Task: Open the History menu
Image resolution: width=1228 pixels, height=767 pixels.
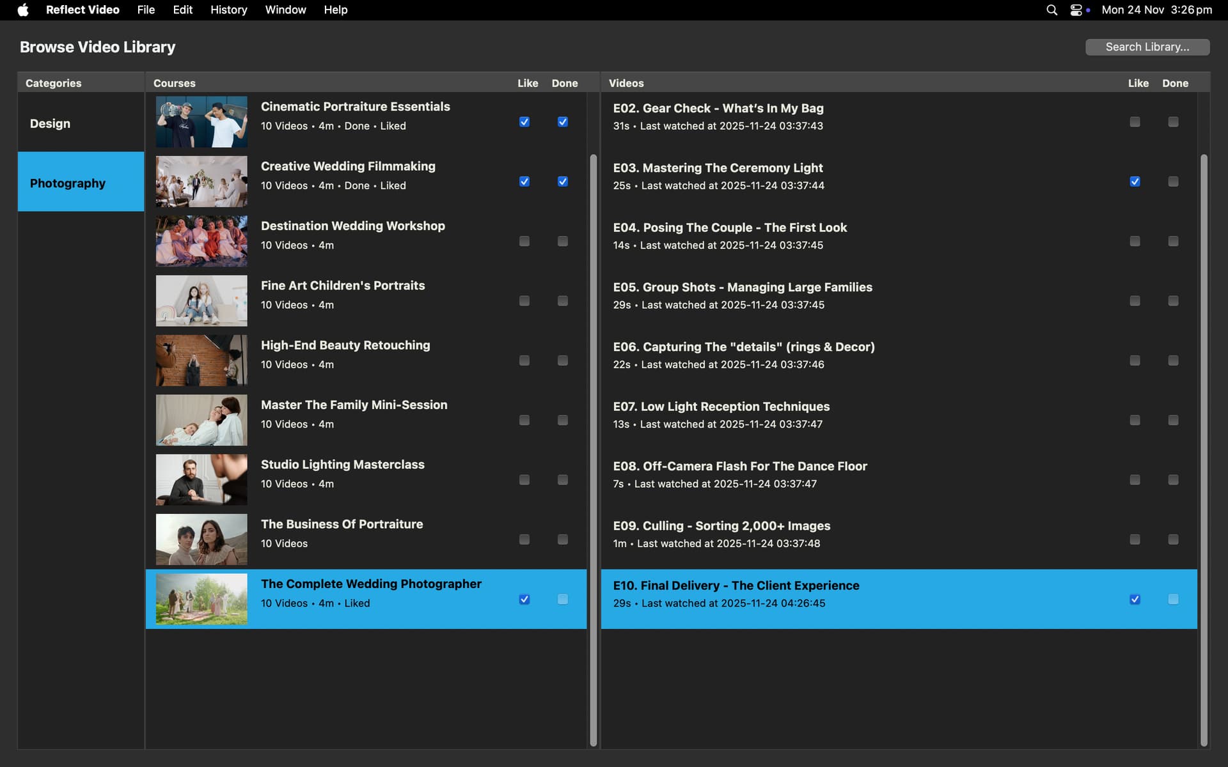Action: pyautogui.click(x=228, y=10)
